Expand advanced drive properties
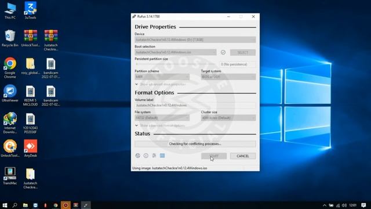Image resolution: width=371 pixels, height=209 pixels. tap(161, 84)
